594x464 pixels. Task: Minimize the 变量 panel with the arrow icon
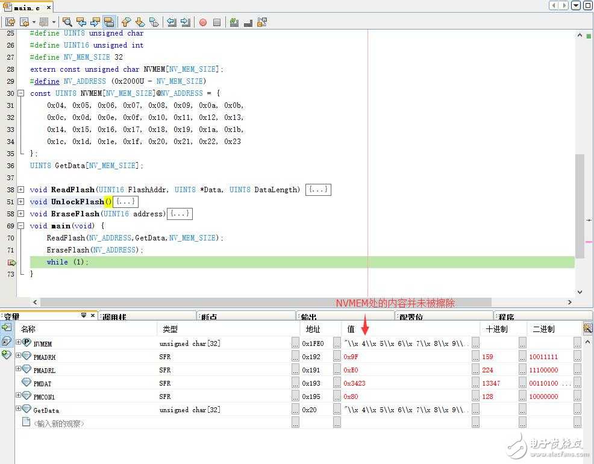84,315
